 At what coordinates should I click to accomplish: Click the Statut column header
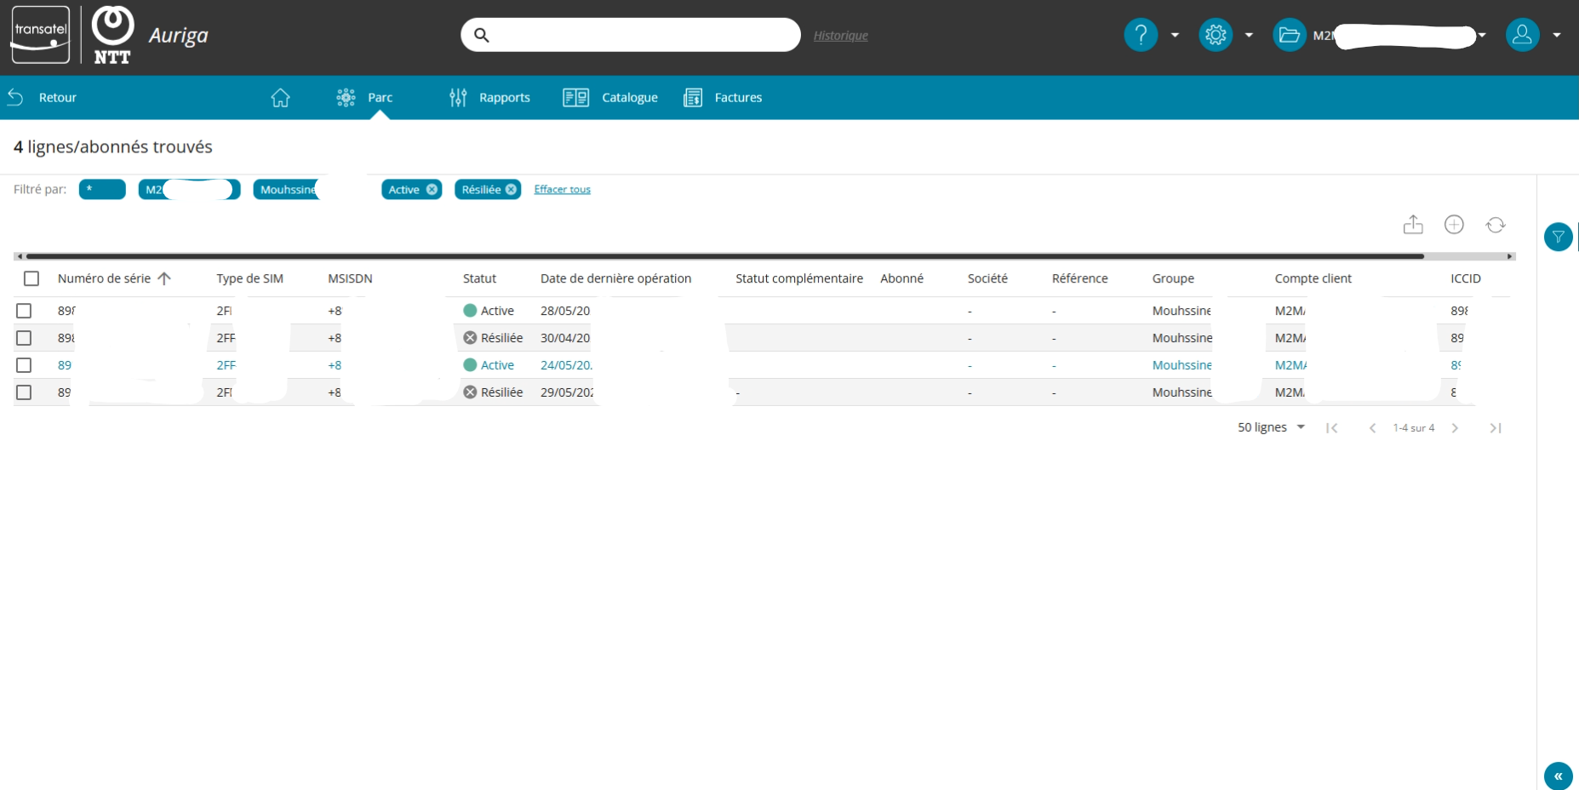tap(479, 278)
